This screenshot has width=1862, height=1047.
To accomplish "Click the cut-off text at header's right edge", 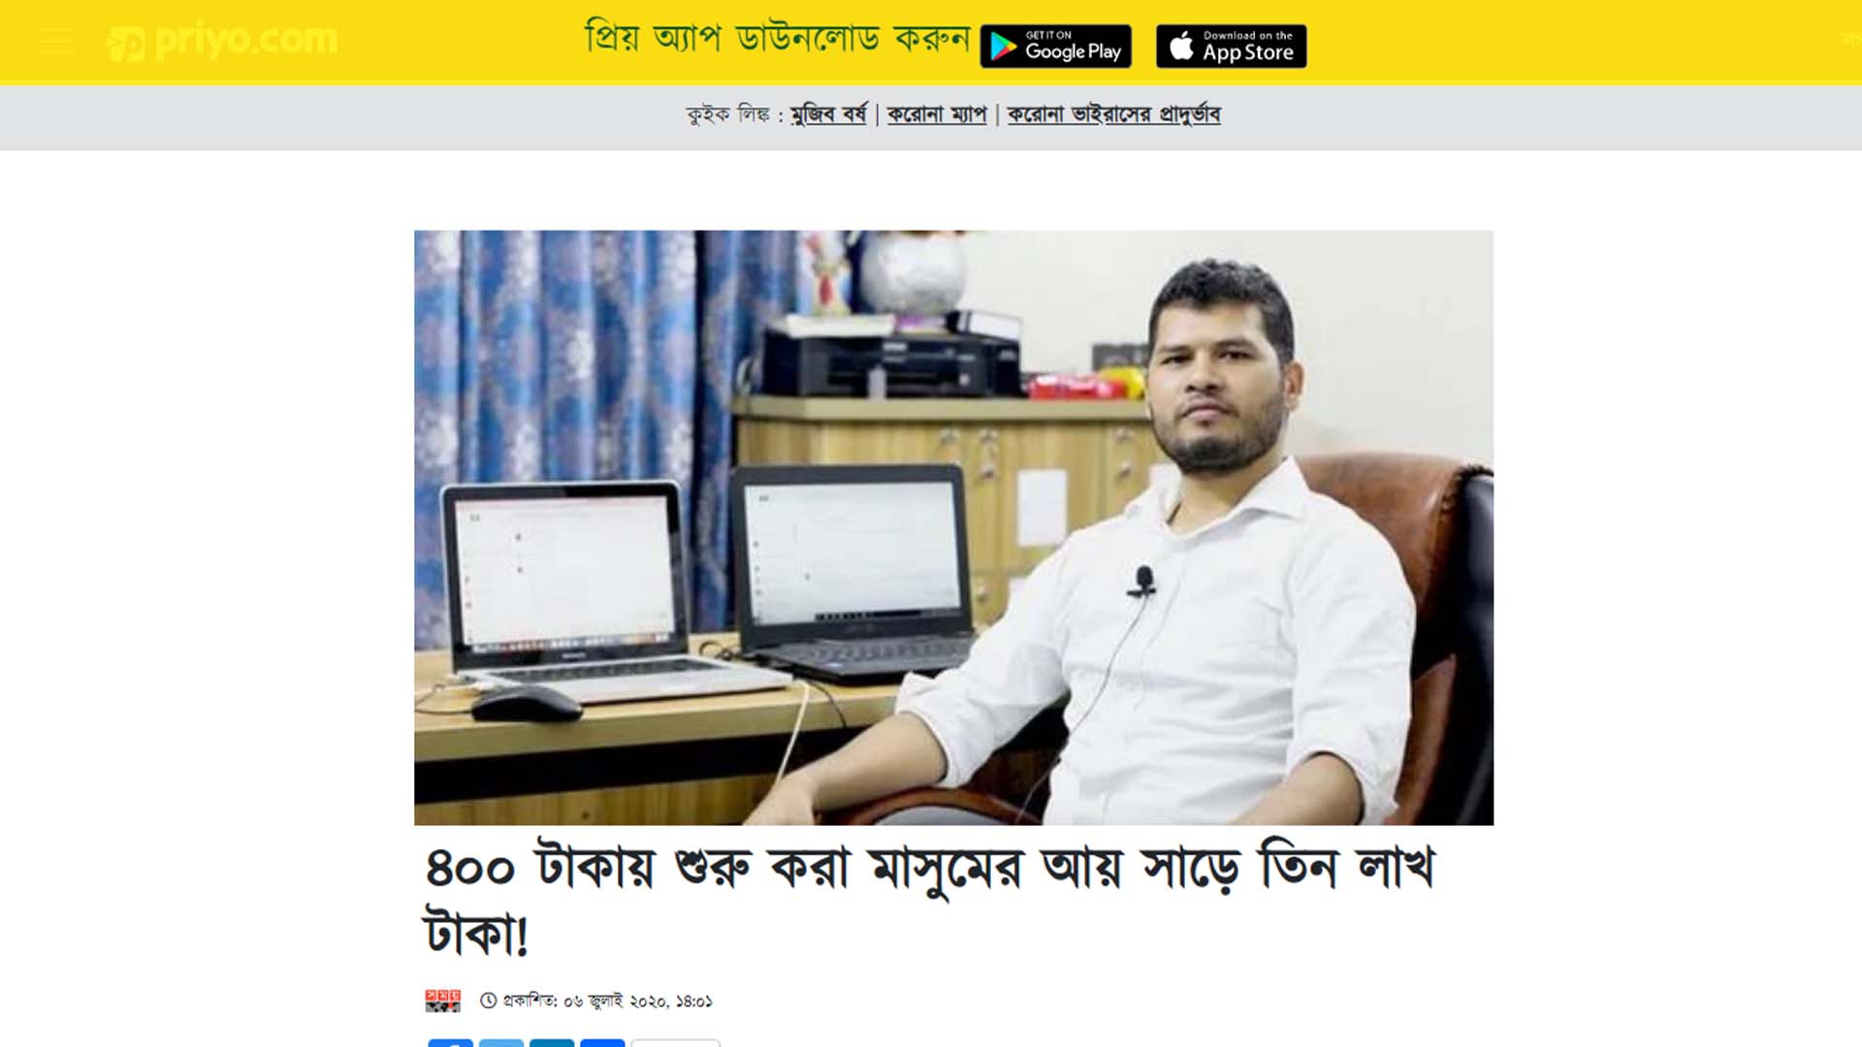I will (1851, 41).
